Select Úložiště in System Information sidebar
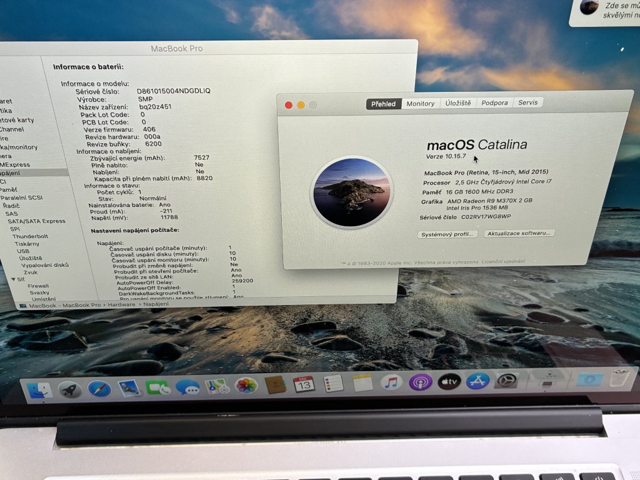This screenshot has width=640, height=480. [x=30, y=258]
